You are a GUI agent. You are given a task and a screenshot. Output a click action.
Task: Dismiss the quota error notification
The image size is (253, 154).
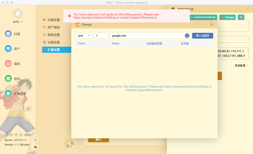click(x=184, y=16)
